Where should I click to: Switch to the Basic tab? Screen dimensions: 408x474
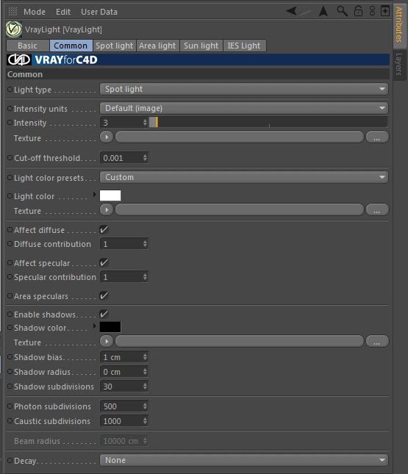click(x=27, y=46)
